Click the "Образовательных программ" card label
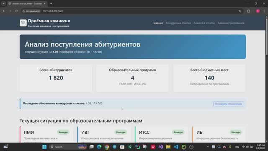 (x=133, y=70)
